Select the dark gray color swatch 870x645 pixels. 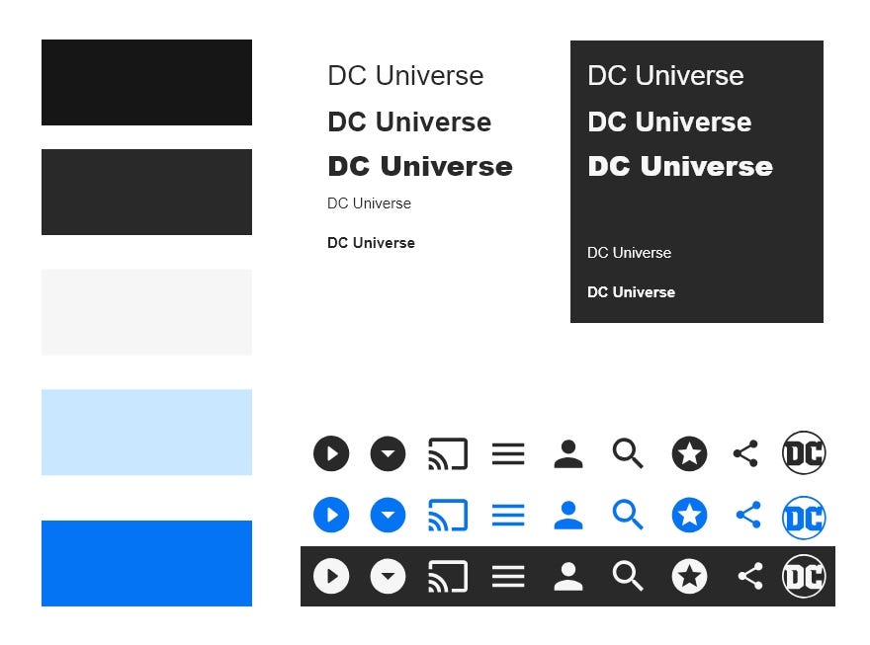click(146, 192)
